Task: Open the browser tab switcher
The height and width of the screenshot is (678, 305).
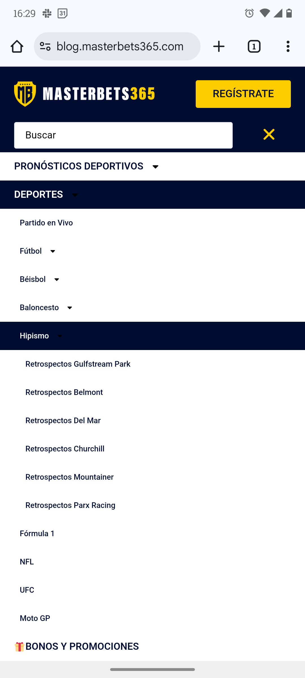Action: pyautogui.click(x=254, y=46)
